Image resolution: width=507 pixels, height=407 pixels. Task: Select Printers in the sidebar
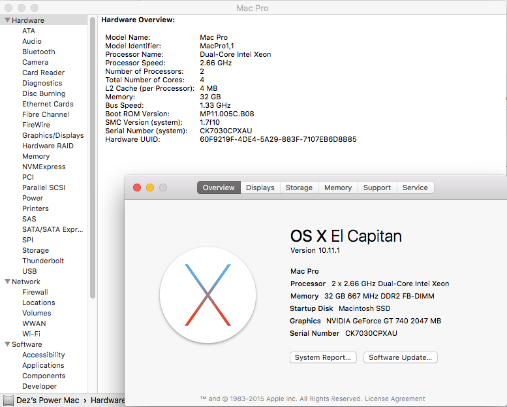35,208
